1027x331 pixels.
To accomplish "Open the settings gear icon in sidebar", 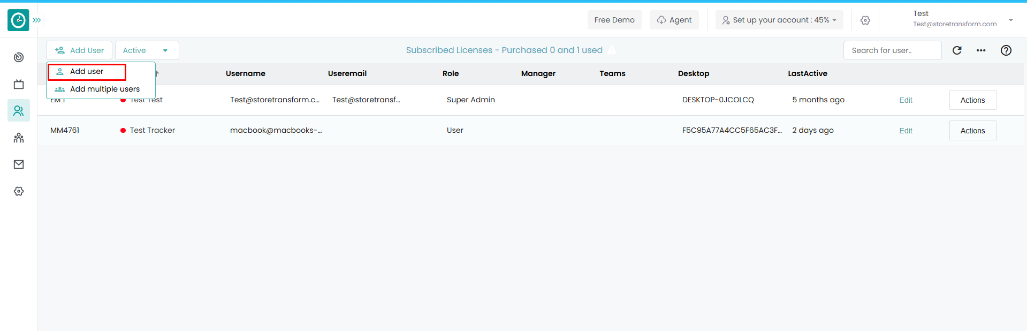I will pyautogui.click(x=19, y=191).
